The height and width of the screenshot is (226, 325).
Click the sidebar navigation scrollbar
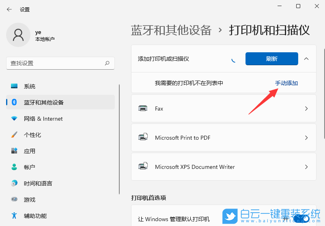pyautogui.click(x=119, y=139)
